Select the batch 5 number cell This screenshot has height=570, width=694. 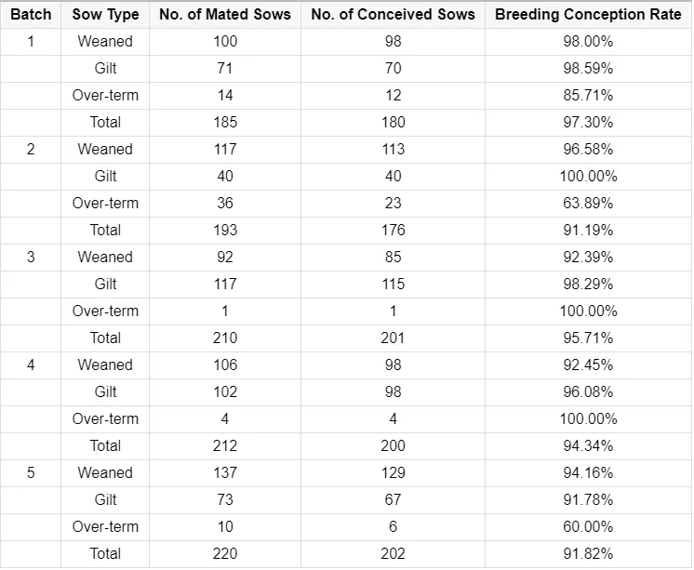(x=31, y=473)
